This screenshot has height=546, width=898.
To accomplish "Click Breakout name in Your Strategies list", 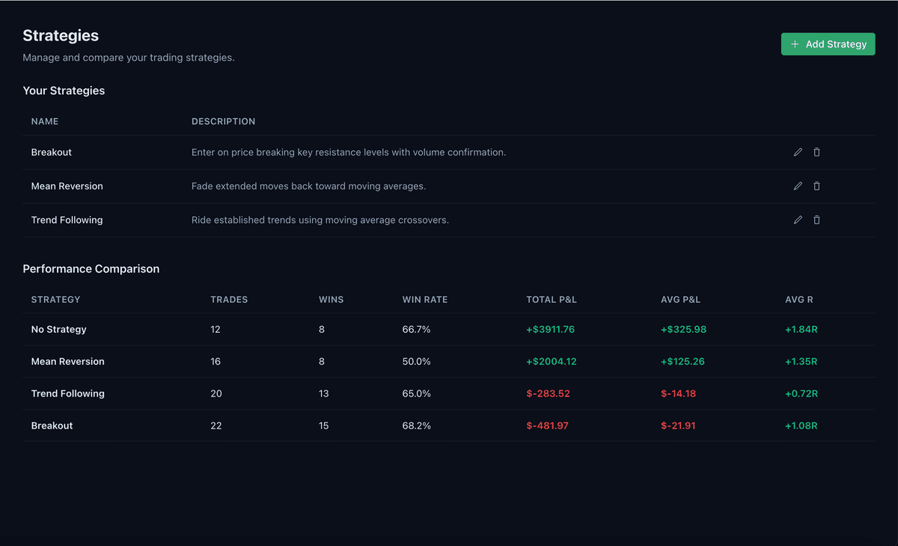I will [x=52, y=153].
